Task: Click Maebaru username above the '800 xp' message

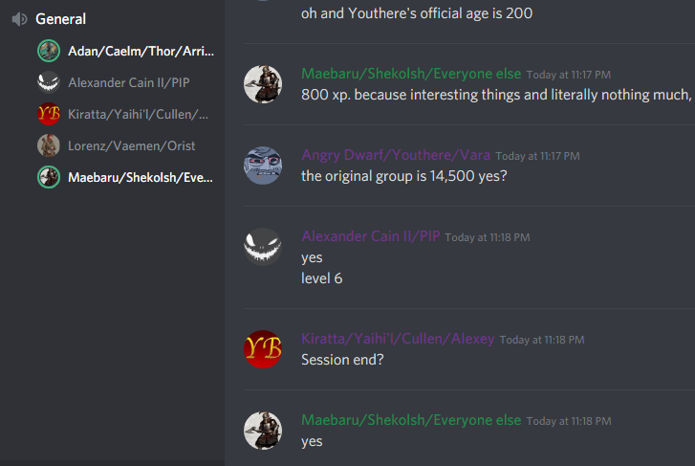Action: click(x=411, y=74)
